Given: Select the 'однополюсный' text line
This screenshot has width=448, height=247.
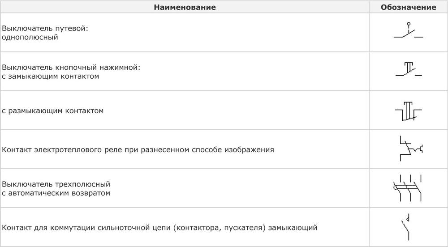Looking at the screenshot, I should [30, 37].
